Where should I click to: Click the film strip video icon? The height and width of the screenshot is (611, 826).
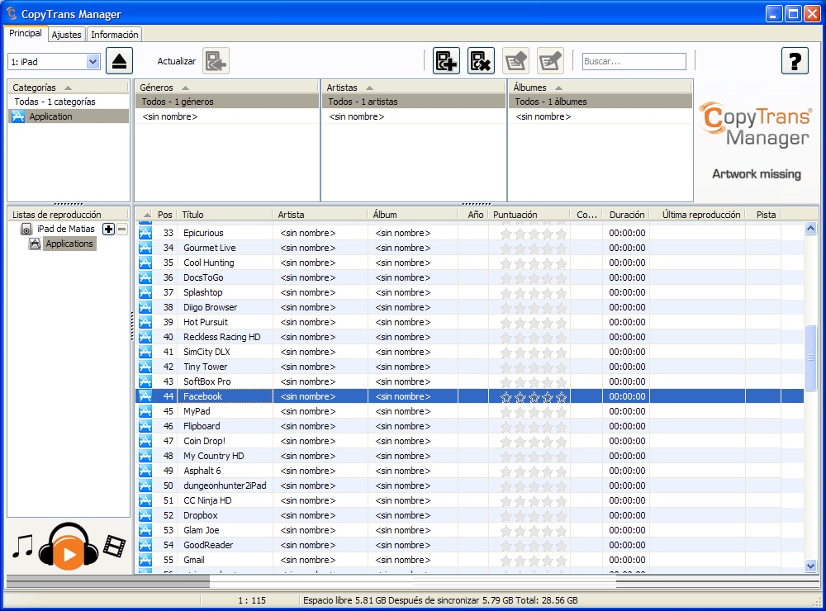click(114, 547)
